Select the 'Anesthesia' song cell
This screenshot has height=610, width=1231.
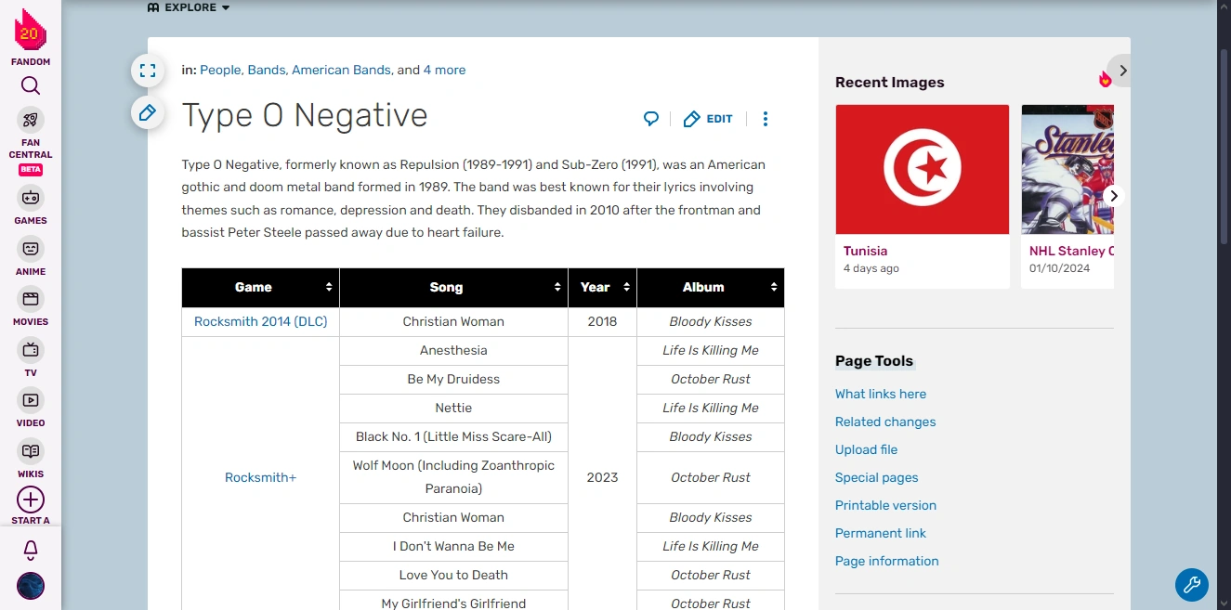(x=454, y=350)
